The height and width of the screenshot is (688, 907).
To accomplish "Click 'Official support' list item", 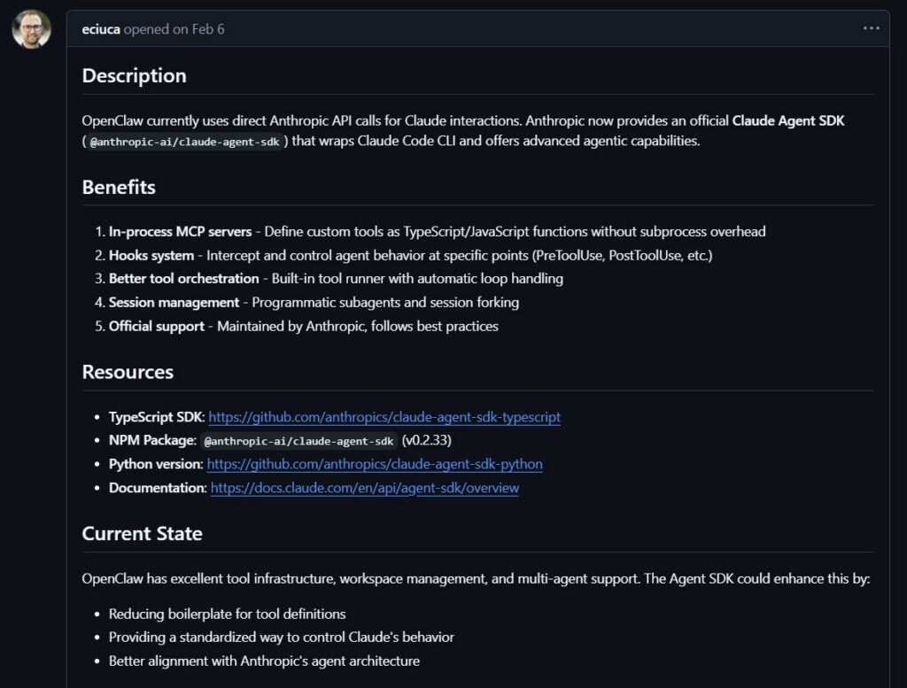I will tap(304, 326).
